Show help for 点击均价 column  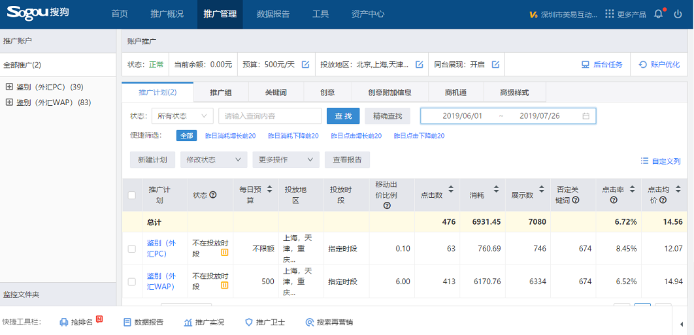tap(663, 200)
